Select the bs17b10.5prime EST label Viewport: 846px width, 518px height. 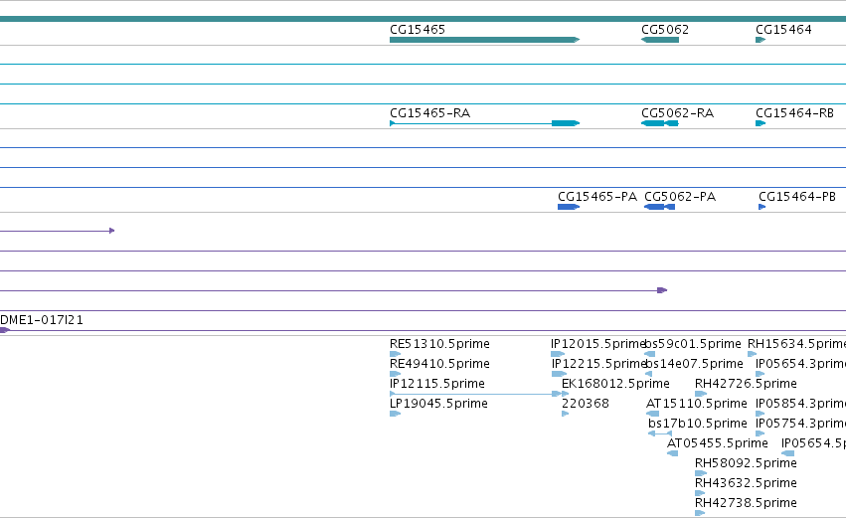click(x=698, y=424)
